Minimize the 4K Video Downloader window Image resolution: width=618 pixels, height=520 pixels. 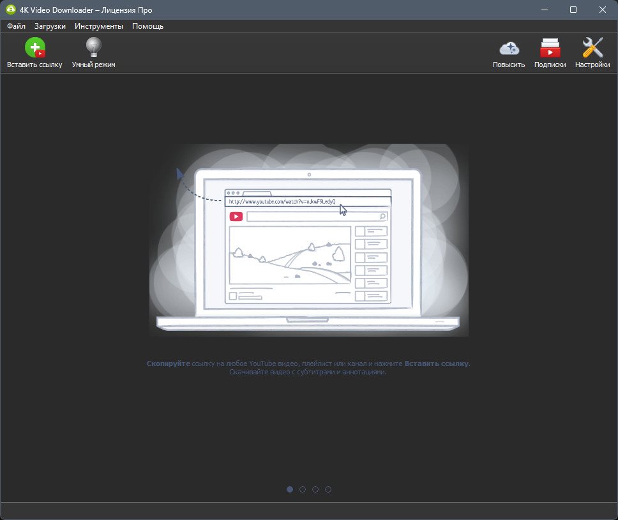[545, 10]
